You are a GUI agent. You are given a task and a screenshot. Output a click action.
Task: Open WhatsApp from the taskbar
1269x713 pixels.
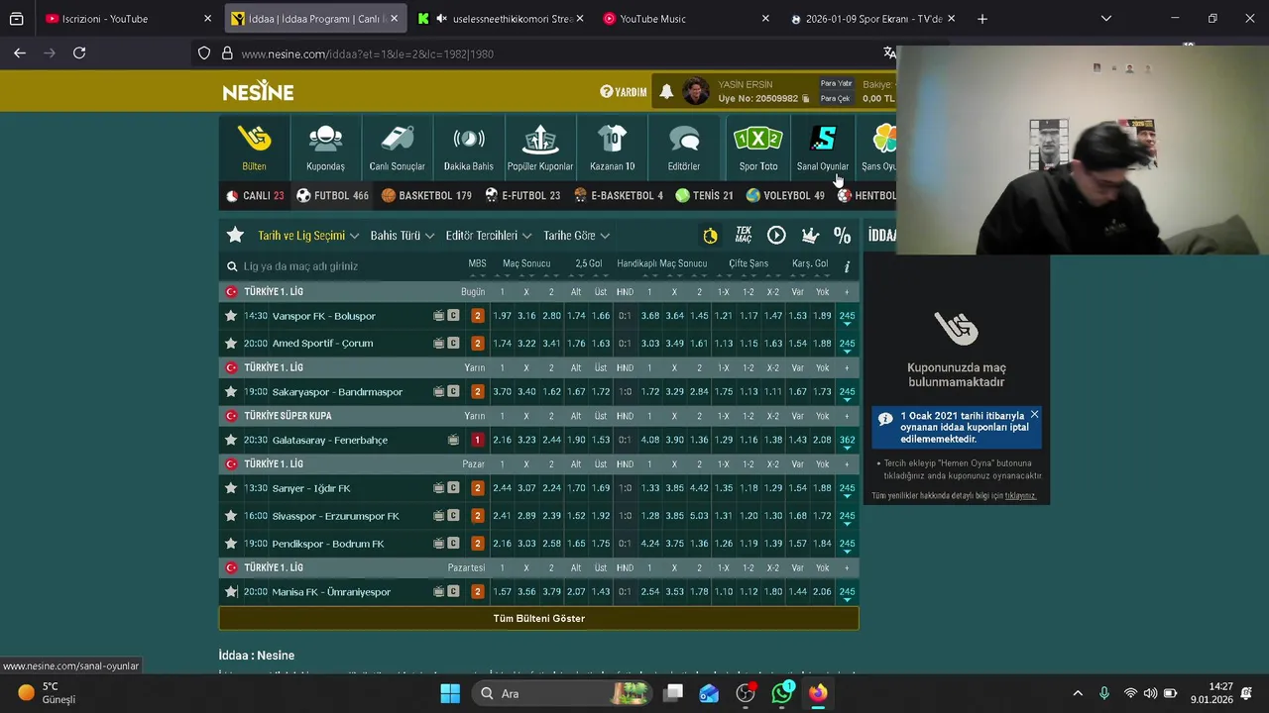coord(782,693)
